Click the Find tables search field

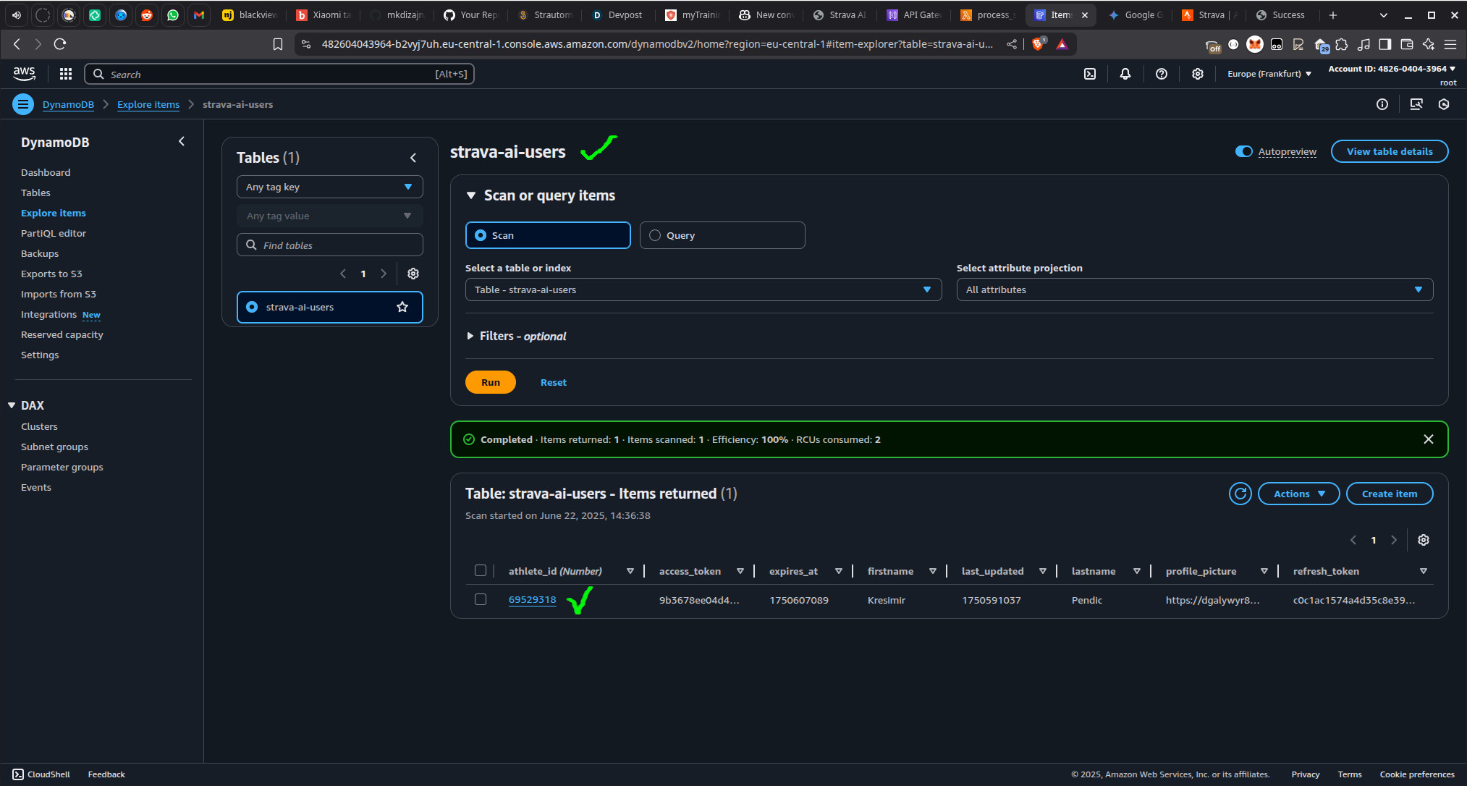[329, 245]
